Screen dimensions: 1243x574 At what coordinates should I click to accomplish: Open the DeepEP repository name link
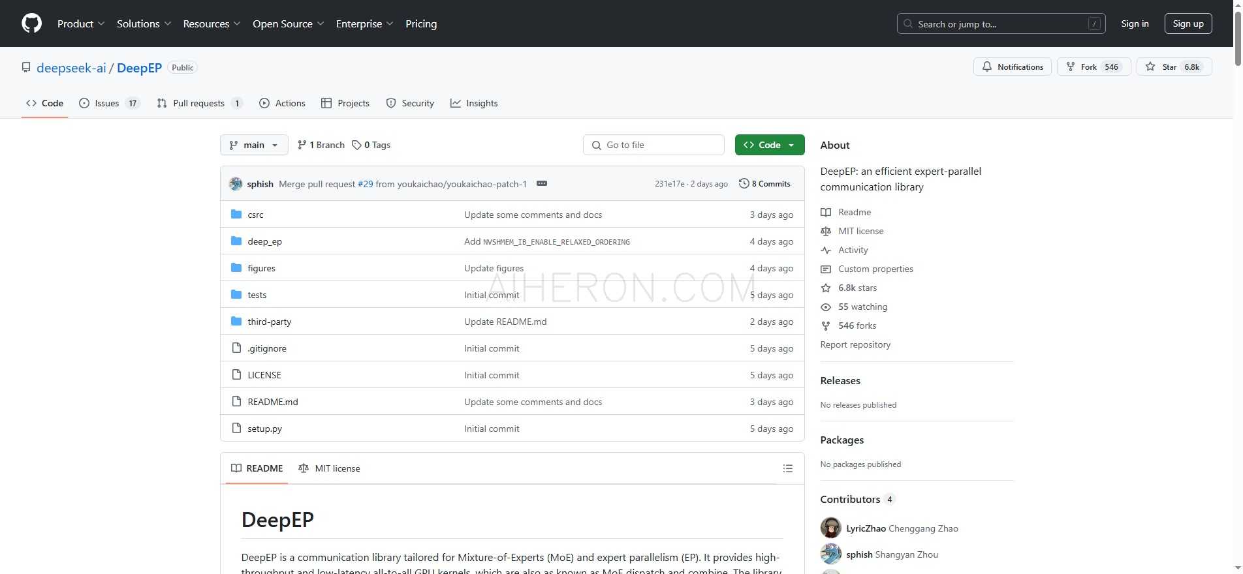(x=139, y=68)
